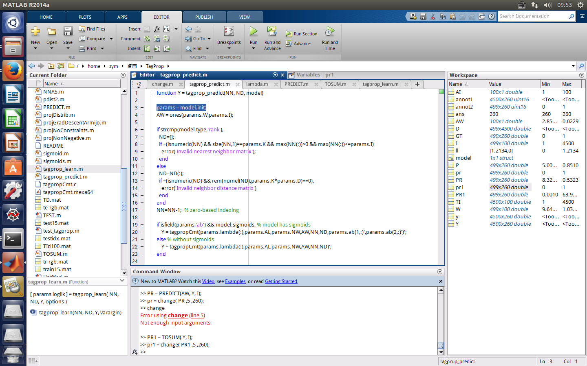Switch to the PLOTS ribbon tab
Viewport: 587px width, 366px height.
(x=85, y=17)
